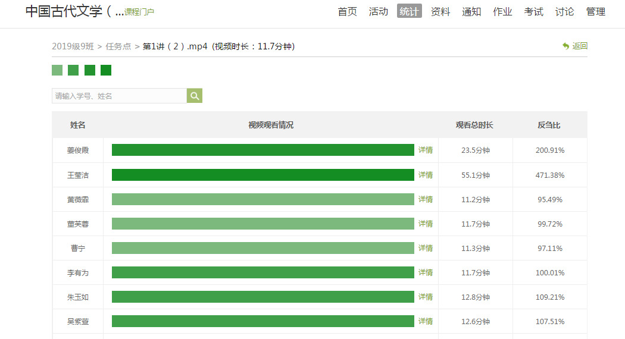The width and height of the screenshot is (625, 339).
Task: Go to the 作业 tab
Action: pyautogui.click(x=502, y=11)
